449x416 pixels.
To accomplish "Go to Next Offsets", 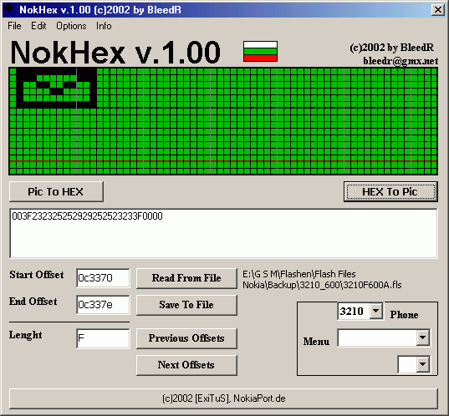I will (186, 365).
